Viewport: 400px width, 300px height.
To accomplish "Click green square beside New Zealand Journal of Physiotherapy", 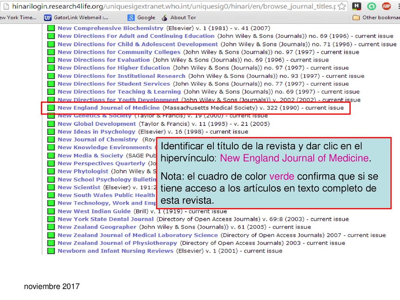I will [51, 243].
